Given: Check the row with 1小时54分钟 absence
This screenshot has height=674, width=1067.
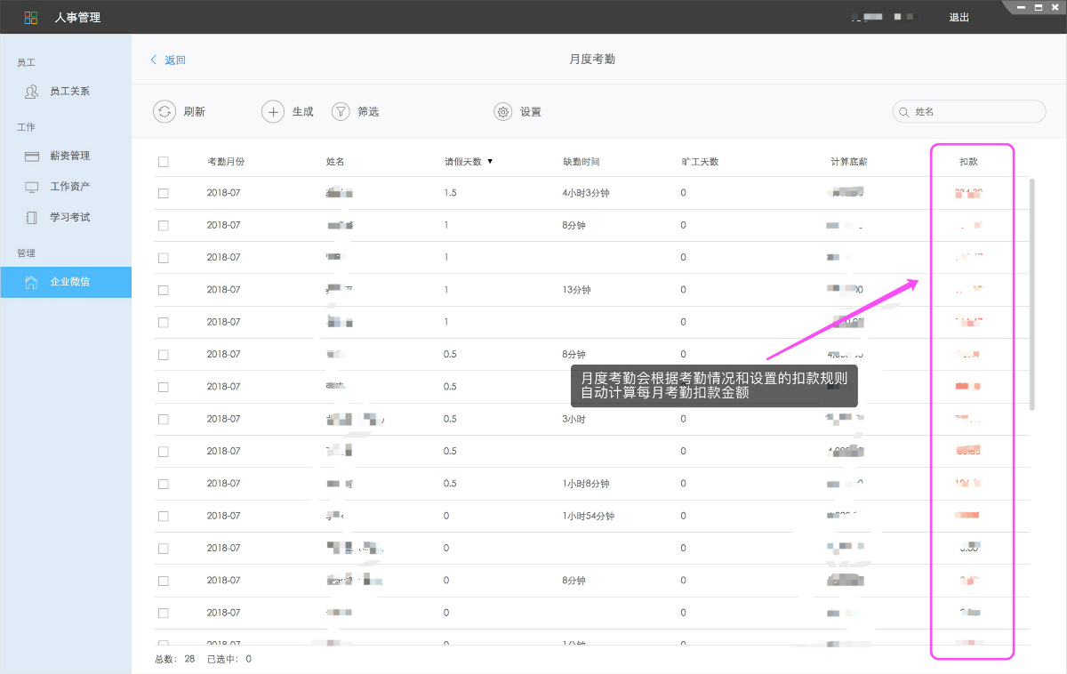Looking at the screenshot, I should pos(164,516).
